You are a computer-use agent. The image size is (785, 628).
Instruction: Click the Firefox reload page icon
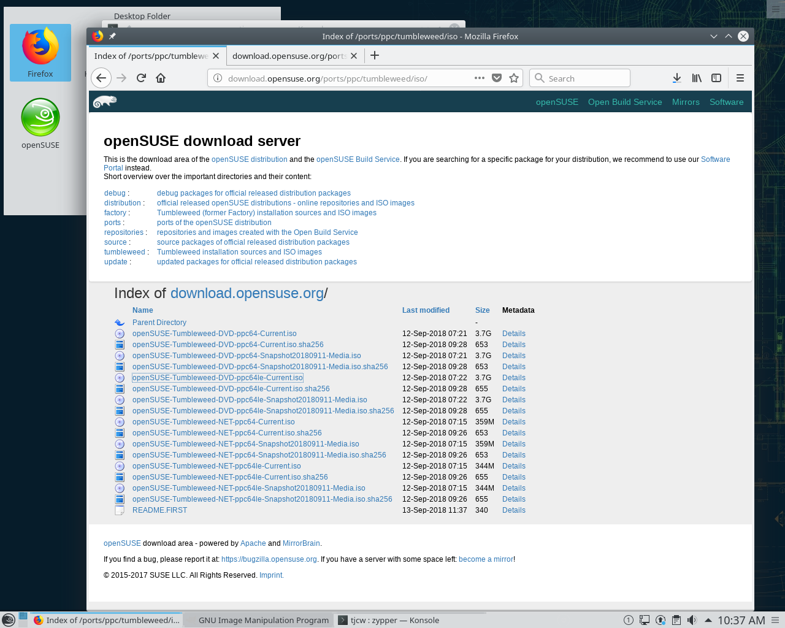141,78
